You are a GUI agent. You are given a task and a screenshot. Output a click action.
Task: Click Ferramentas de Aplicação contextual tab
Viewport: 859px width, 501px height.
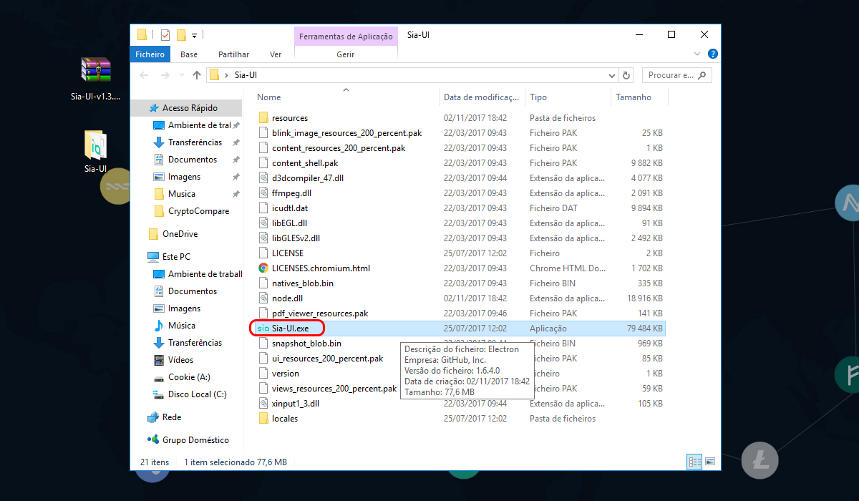pos(346,37)
